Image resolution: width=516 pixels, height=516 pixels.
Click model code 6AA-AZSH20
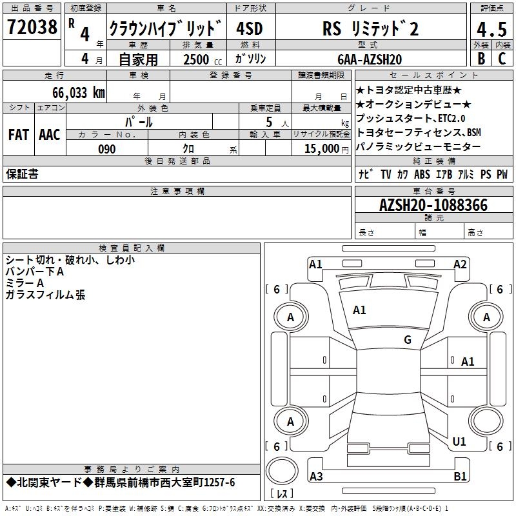(x=370, y=59)
